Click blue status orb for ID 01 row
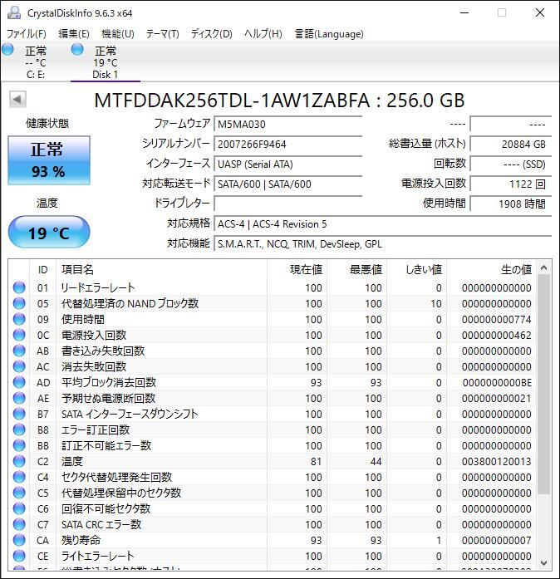Viewport: 560px width, 579px height. 19,287
